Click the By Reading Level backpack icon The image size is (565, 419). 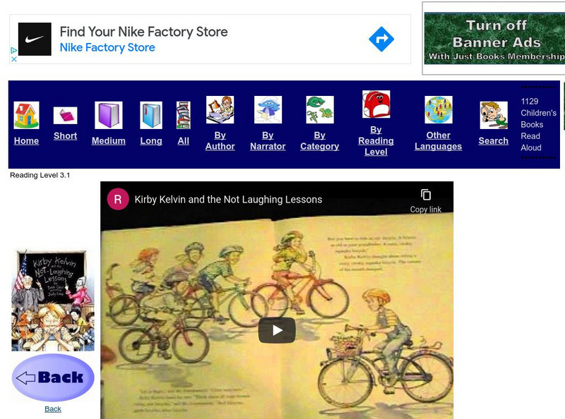click(x=376, y=104)
